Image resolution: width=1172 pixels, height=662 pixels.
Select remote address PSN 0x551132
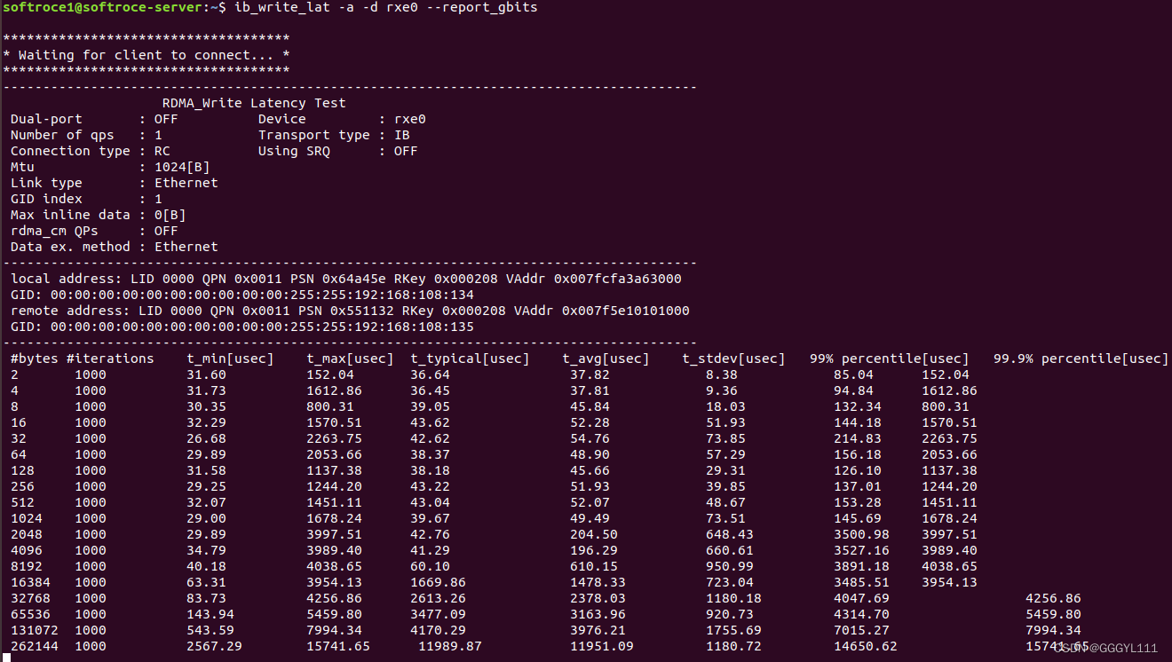(350, 311)
